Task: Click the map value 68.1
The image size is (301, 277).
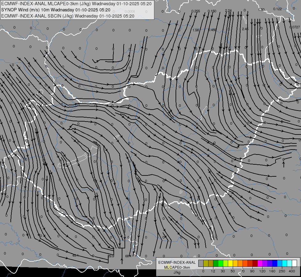Action: point(128,256)
